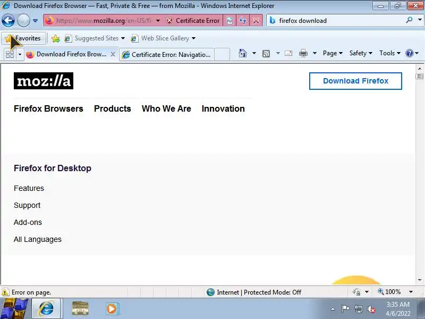Go to Home page icon
Viewport: 425px width, 319px height.
point(243,53)
